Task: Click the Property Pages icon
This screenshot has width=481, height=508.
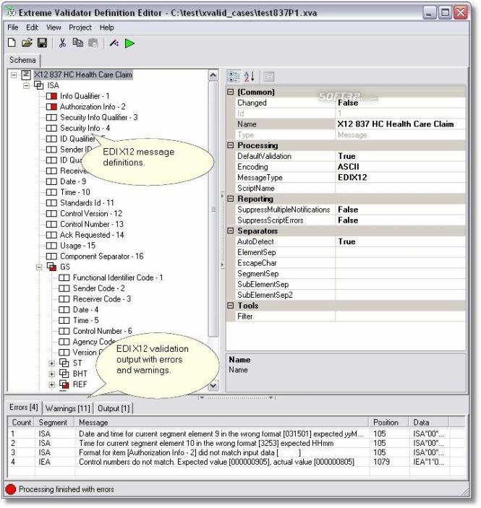Action: pyautogui.click(x=268, y=77)
